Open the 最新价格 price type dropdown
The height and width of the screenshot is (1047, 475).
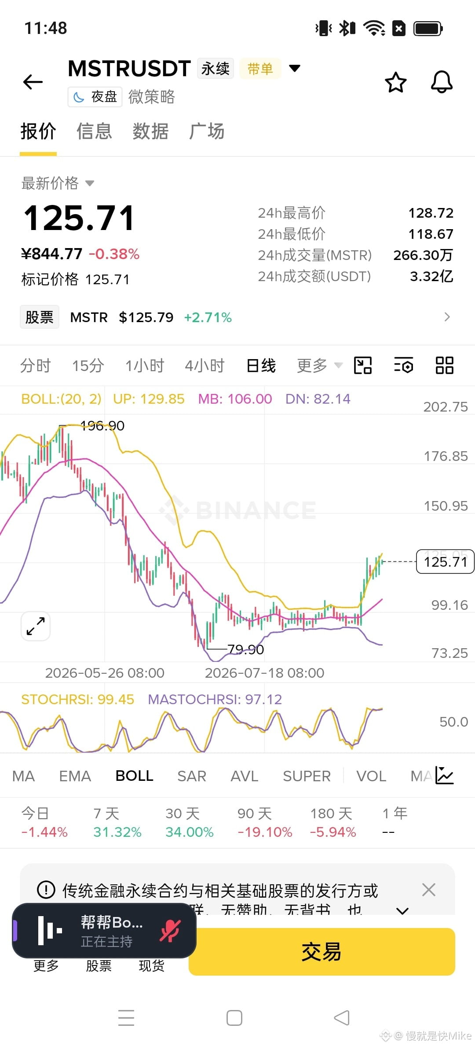[58, 183]
